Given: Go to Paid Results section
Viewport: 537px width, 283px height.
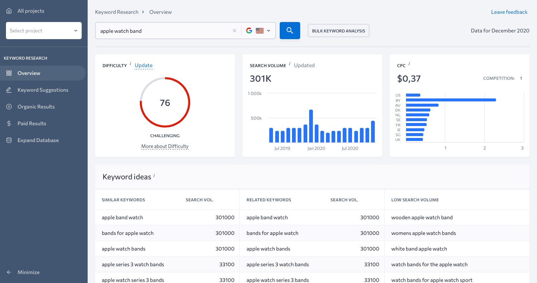Looking at the screenshot, I should pyautogui.click(x=43, y=123).
